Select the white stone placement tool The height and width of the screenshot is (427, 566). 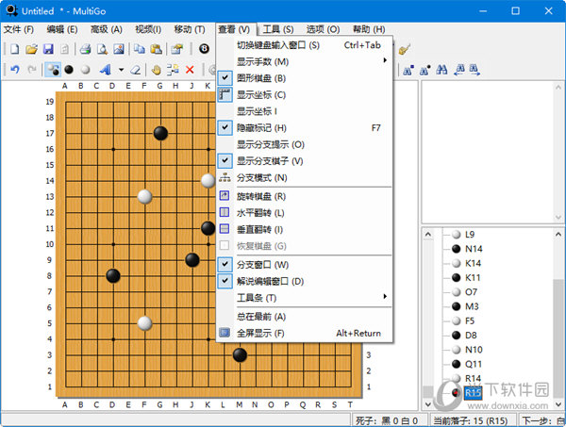[x=87, y=69]
